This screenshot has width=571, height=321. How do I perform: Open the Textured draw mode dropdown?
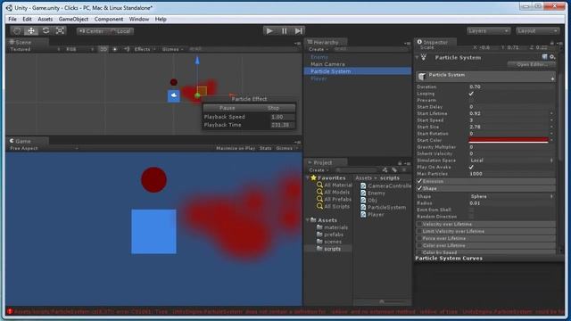tap(35, 49)
